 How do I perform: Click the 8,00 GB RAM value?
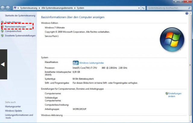pos(76,72)
